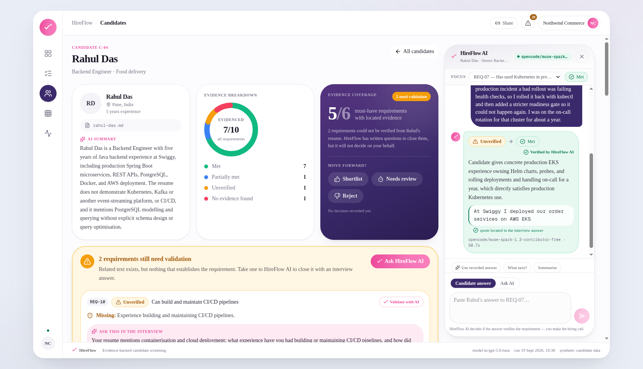Mark candidate as Needs review
The image size is (643, 369).
[x=397, y=179]
